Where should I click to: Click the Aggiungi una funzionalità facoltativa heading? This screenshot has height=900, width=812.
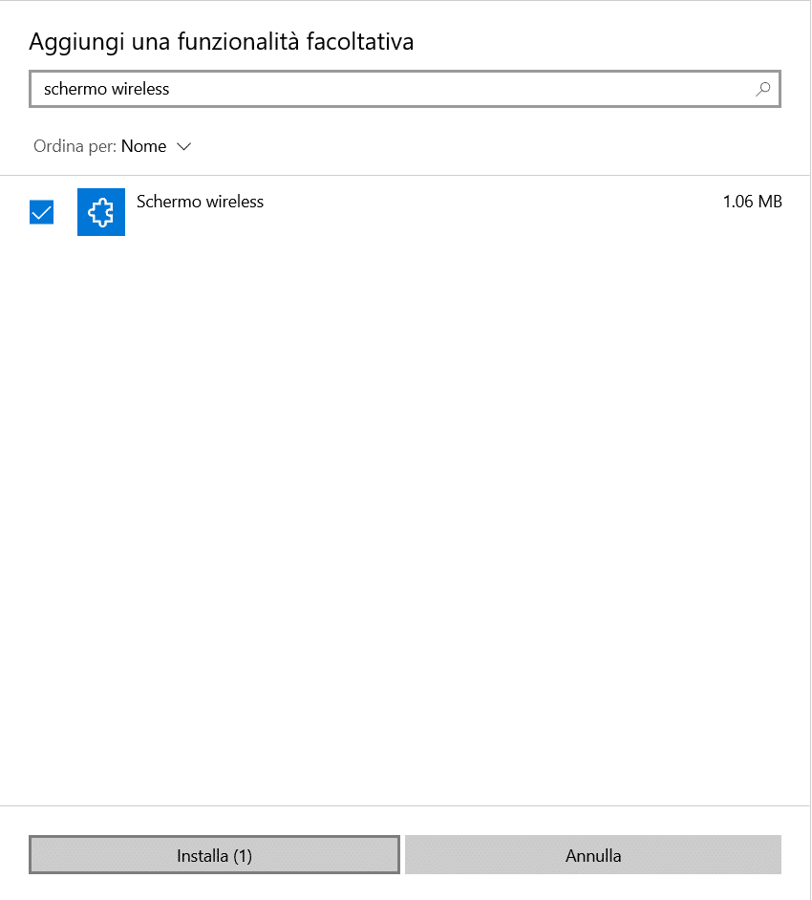[x=221, y=41]
